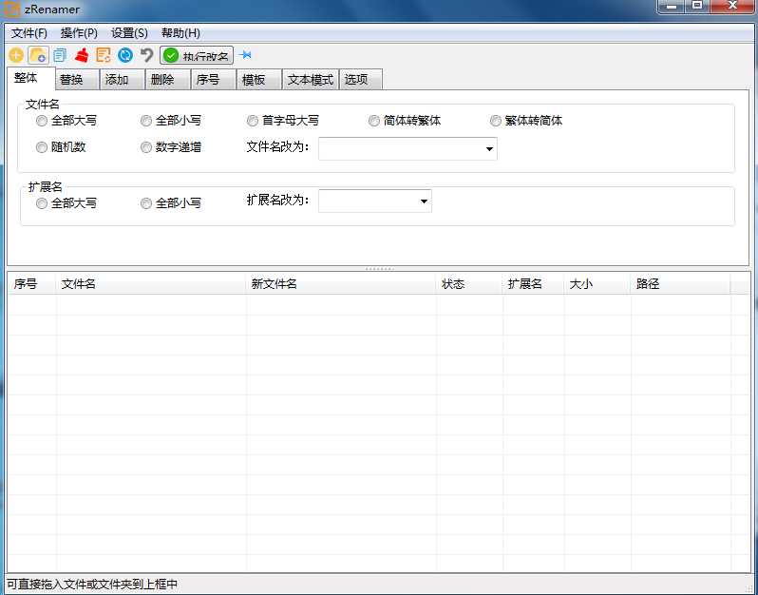This screenshot has height=595, width=758.
Task: Open the 设置(S) menu
Action: pyautogui.click(x=129, y=33)
